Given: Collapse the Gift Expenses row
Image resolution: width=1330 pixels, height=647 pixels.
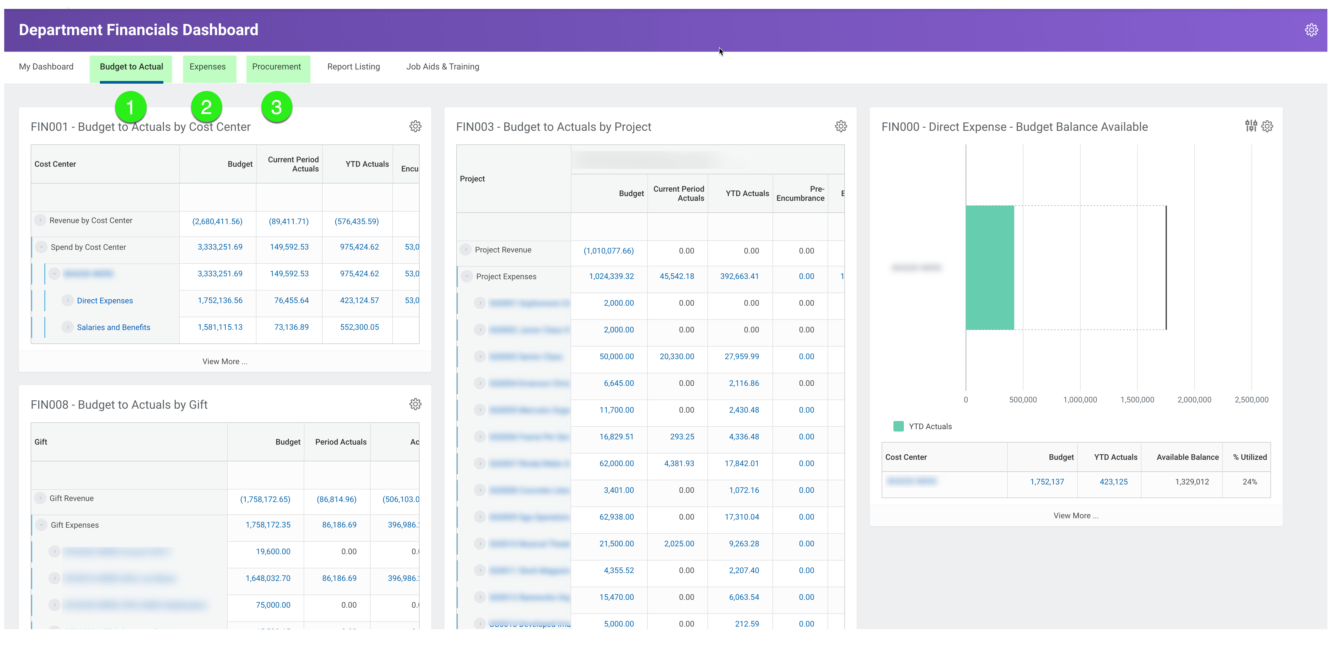Looking at the screenshot, I should [41, 525].
